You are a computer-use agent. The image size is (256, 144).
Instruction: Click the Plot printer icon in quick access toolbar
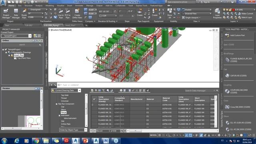(x=32, y=2)
